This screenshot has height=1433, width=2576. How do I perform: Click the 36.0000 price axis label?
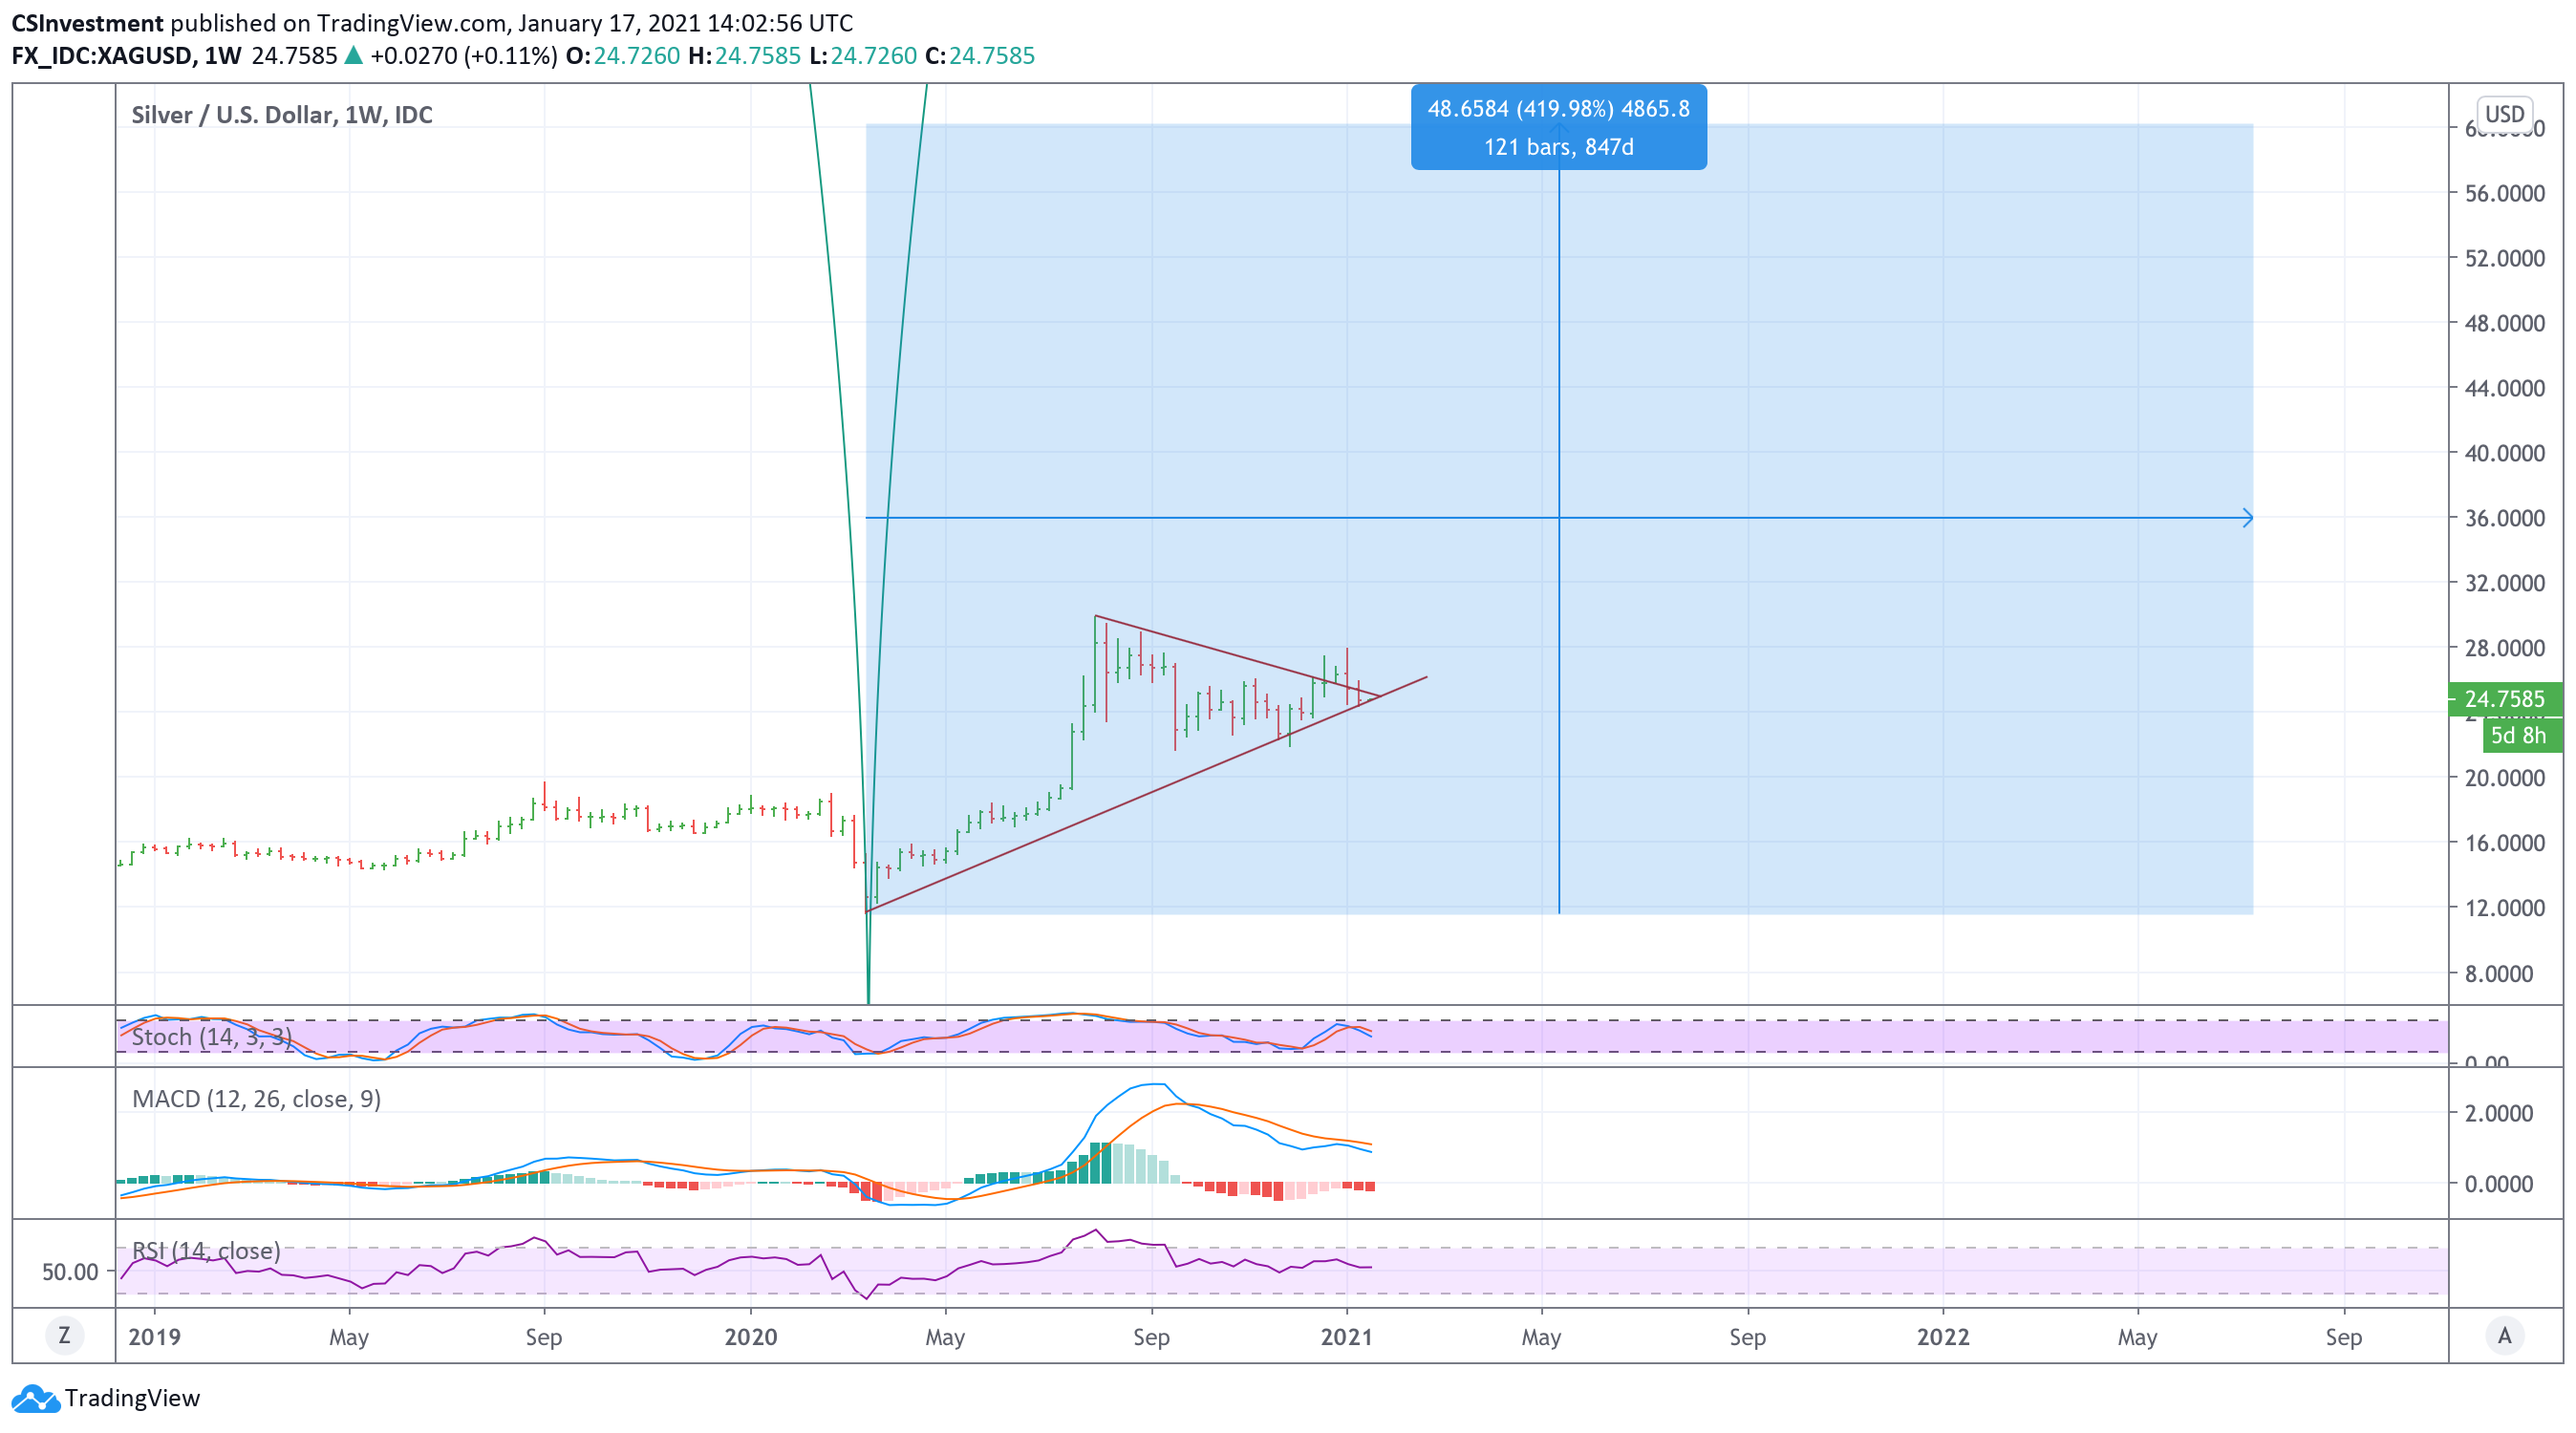point(2504,518)
